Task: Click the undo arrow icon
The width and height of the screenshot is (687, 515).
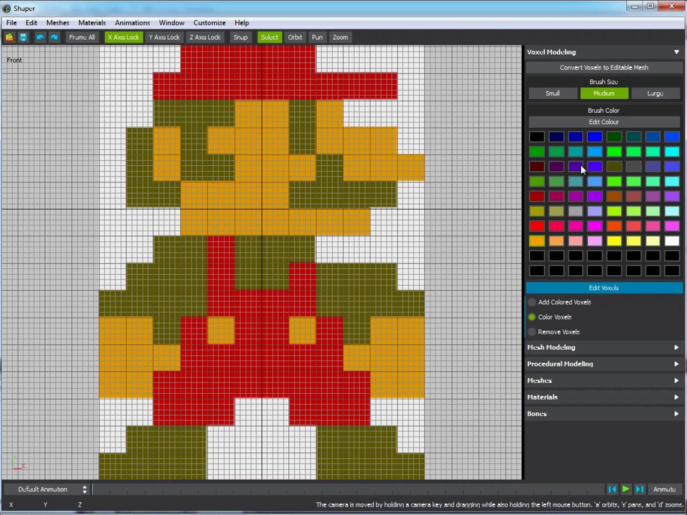Action: click(40, 37)
